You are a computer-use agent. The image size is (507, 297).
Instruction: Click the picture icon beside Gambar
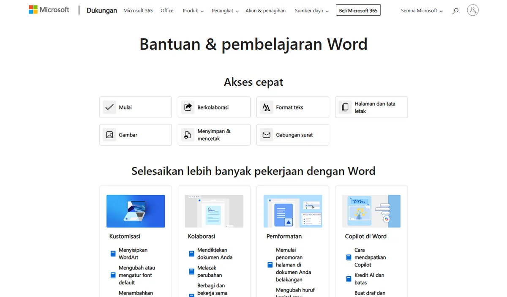[109, 135]
